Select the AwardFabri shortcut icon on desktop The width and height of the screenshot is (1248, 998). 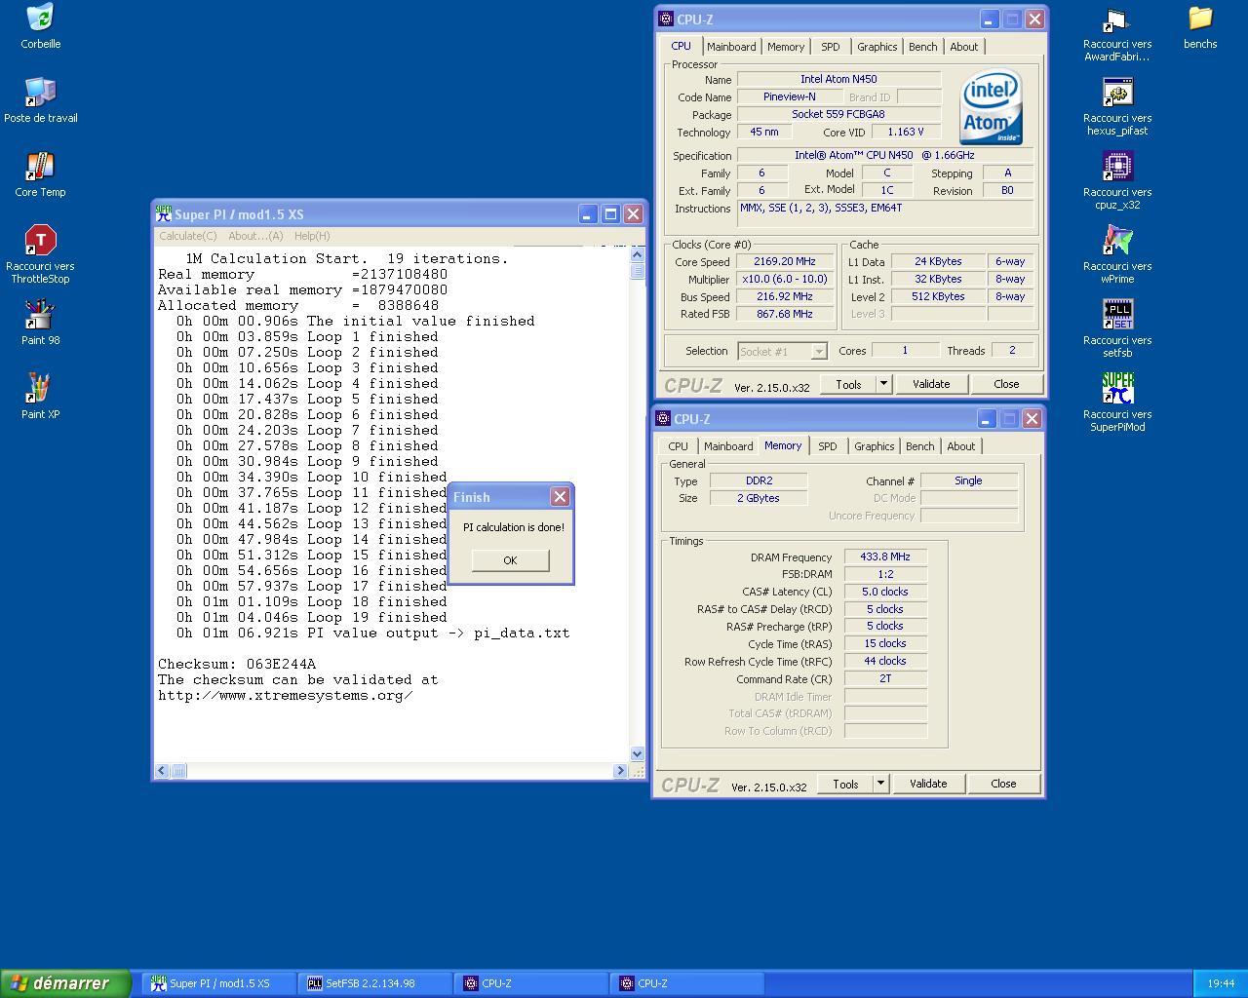1117,19
